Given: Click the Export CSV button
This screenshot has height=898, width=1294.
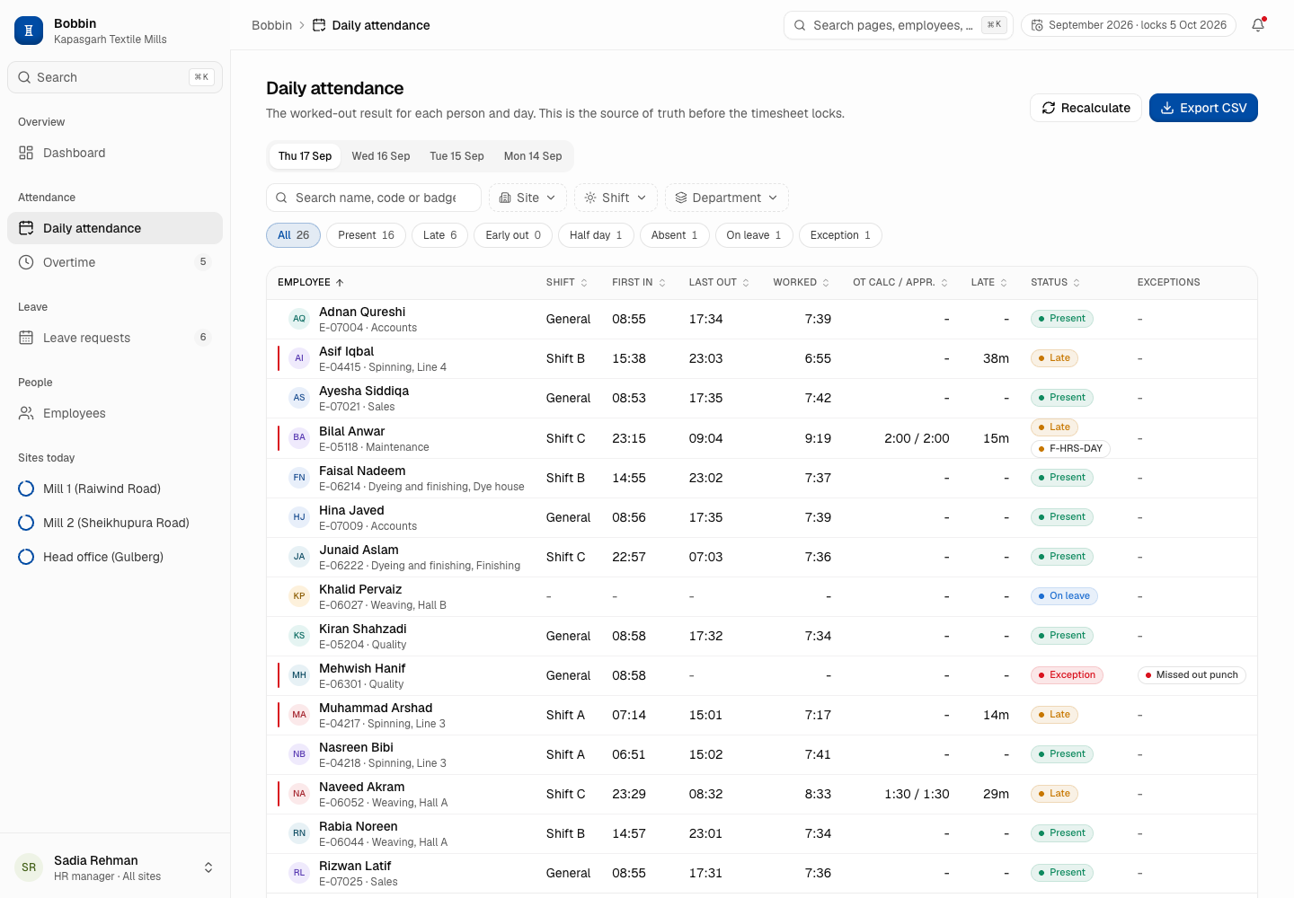Looking at the screenshot, I should coord(1203,108).
